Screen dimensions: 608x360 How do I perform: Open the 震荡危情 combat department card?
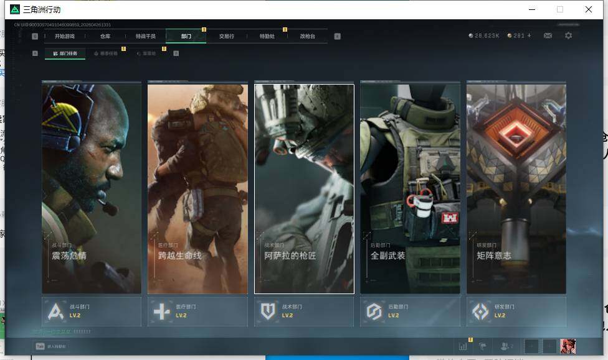click(x=92, y=189)
